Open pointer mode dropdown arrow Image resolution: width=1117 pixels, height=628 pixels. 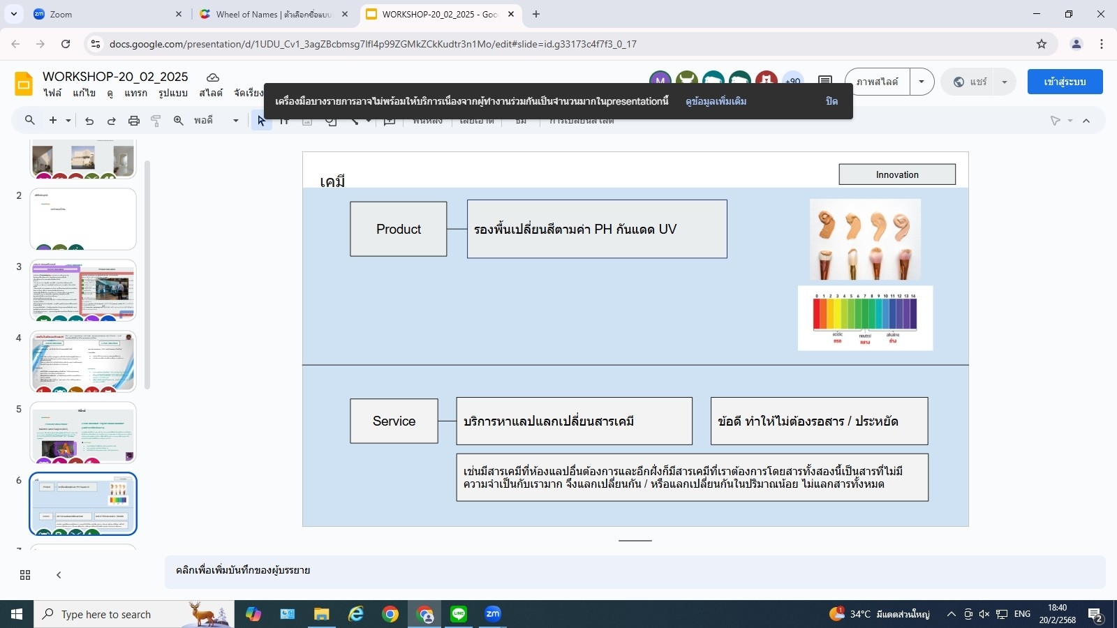click(x=1070, y=121)
